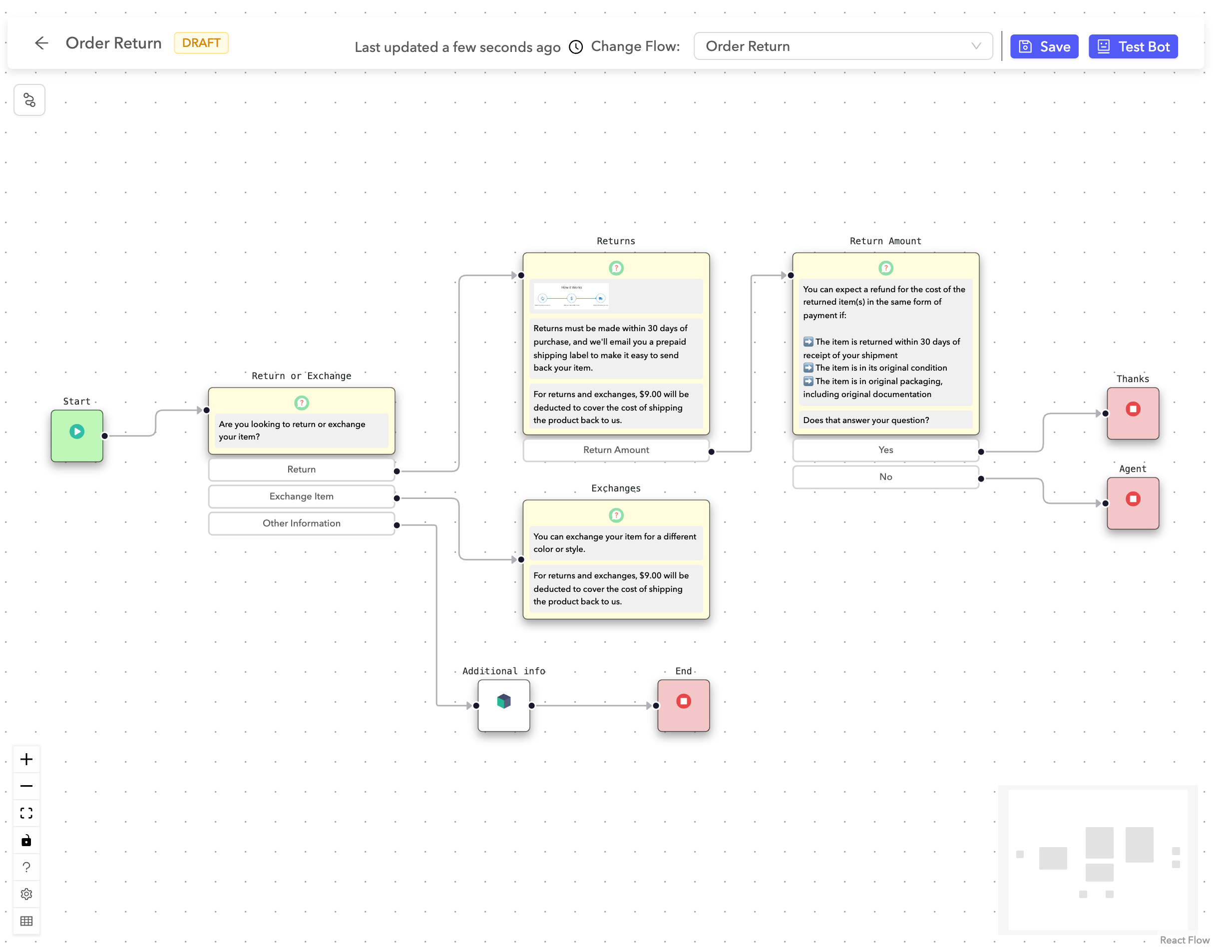
Task: Click the question badge on Returns node
Action: click(616, 268)
